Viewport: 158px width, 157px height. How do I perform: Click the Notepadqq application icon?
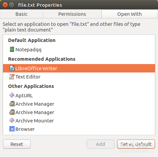click(x=12, y=49)
